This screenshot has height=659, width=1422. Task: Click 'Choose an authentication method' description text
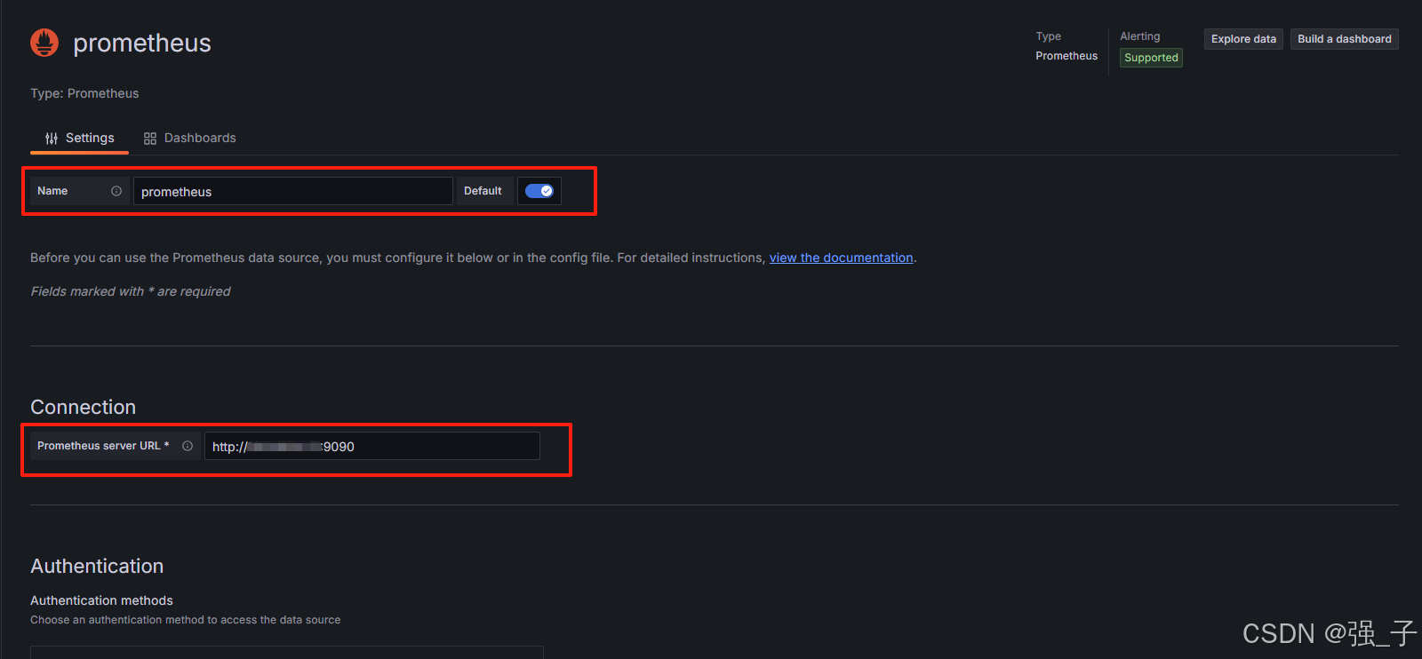pyautogui.click(x=186, y=620)
